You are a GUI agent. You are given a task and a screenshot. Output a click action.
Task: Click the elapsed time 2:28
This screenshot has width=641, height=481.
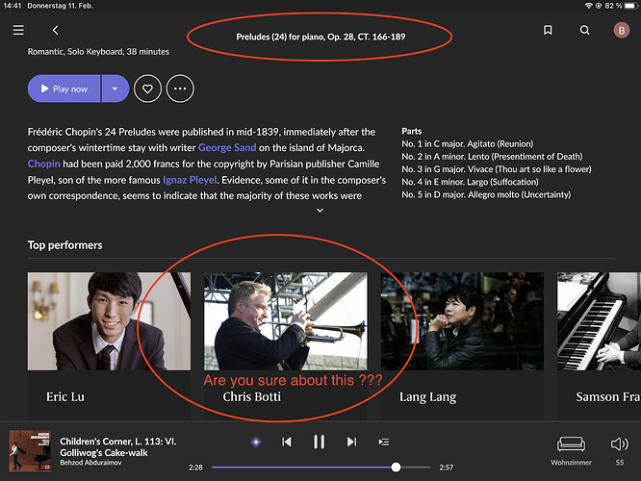[x=195, y=468]
